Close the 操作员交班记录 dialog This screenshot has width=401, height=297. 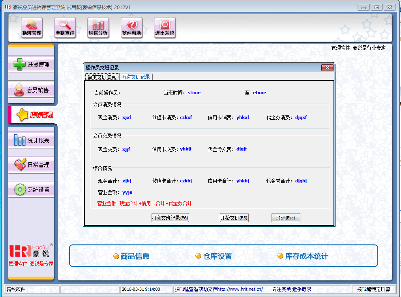[327, 68]
